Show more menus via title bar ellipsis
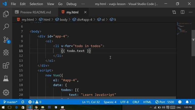The image size is (195, 110). [83, 4]
